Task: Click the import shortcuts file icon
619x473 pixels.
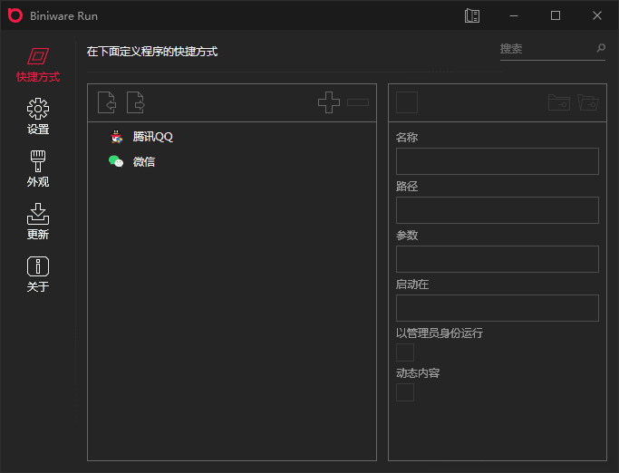Action: 107,102
